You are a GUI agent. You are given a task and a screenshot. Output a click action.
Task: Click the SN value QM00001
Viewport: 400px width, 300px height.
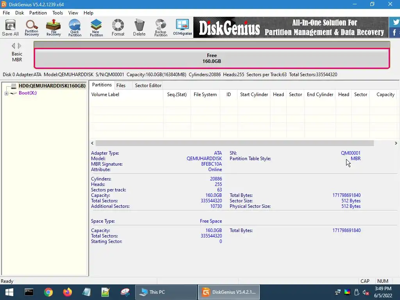point(350,153)
